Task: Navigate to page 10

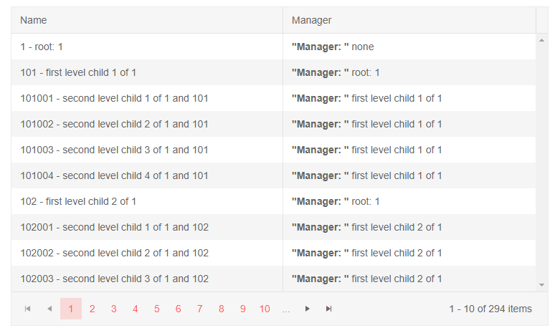Action: 265,309
